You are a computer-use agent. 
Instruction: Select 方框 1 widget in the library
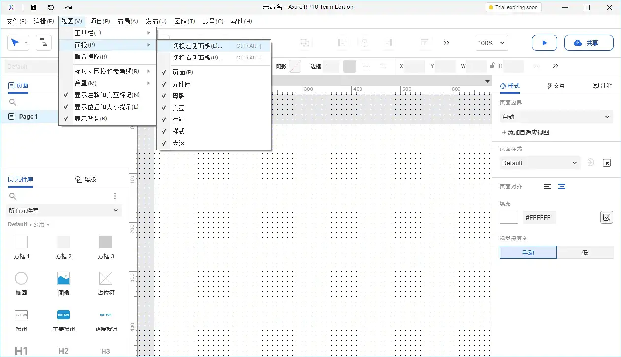21,247
